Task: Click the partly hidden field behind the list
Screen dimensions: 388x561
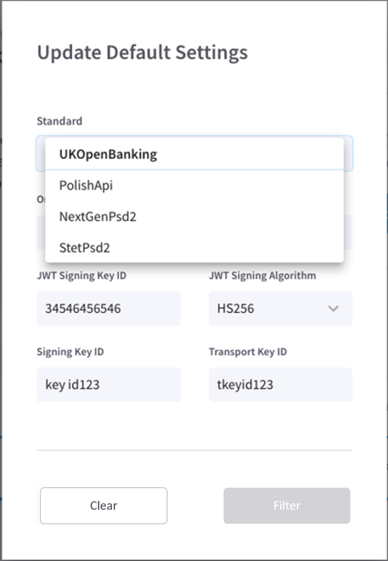Action: pos(348,232)
